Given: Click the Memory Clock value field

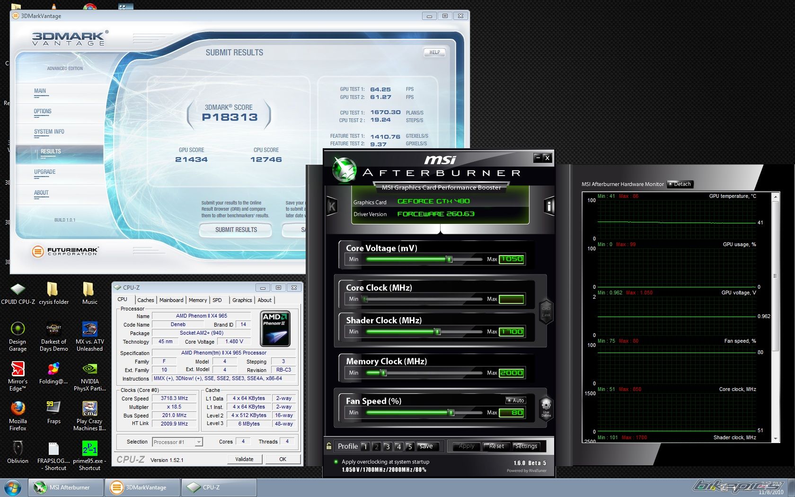Looking at the screenshot, I should (512, 373).
